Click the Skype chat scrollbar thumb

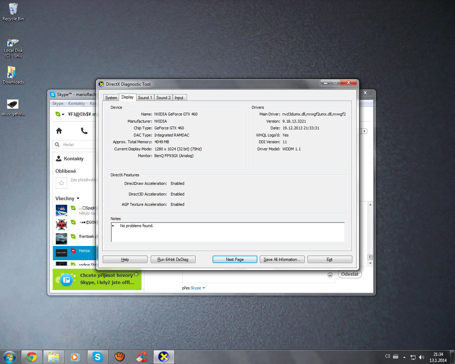(x=370, y=257)
